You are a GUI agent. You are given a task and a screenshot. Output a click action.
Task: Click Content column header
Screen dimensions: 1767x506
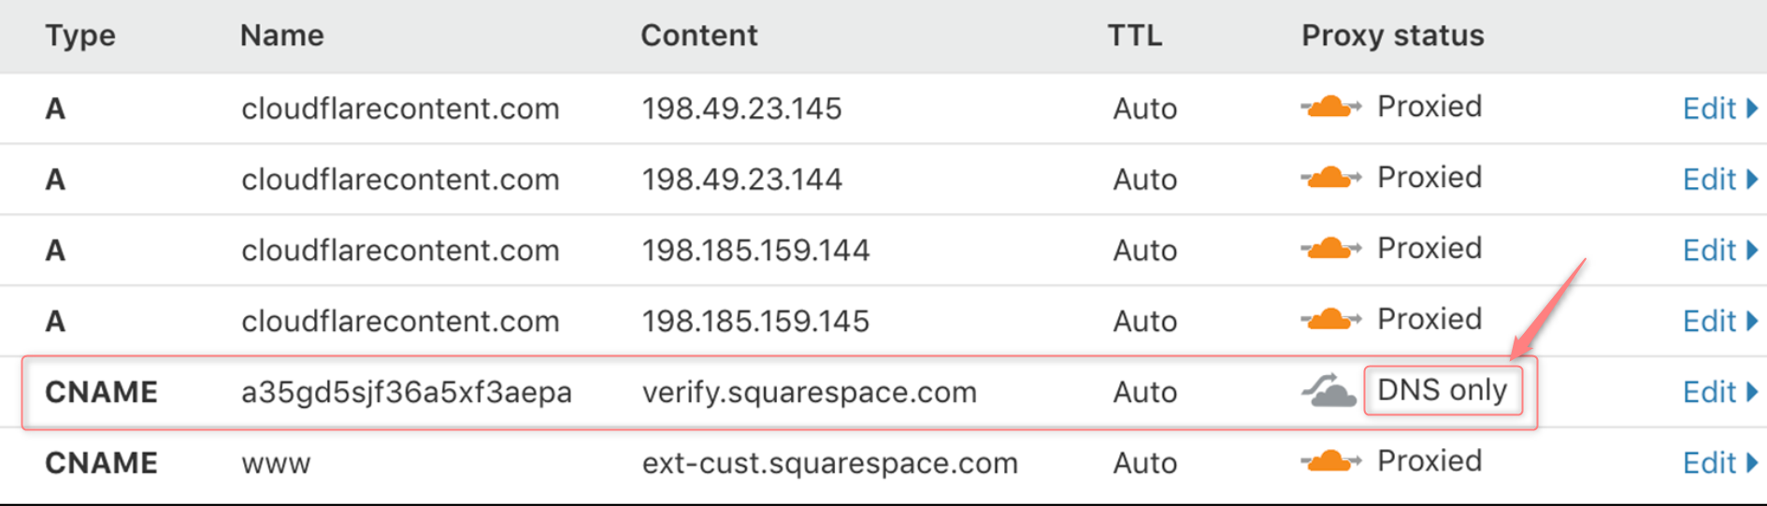[698, 36]
